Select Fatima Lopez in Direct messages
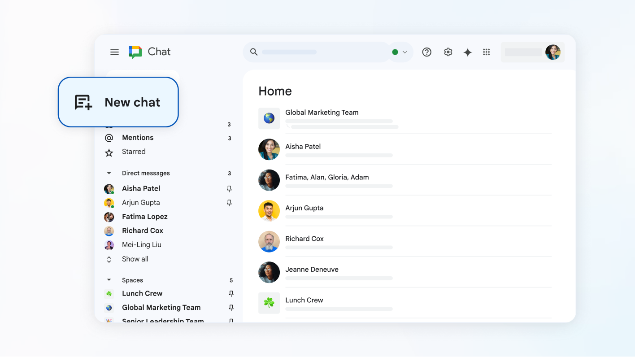This screenshot has height=357, width=635. (x=144, y=217)
